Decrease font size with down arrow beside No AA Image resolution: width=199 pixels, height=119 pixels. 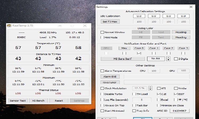coord(168,60)
